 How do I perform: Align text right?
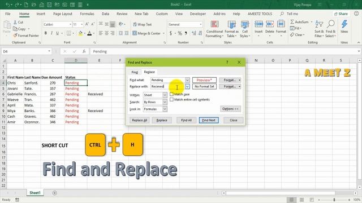coord(113,33)
